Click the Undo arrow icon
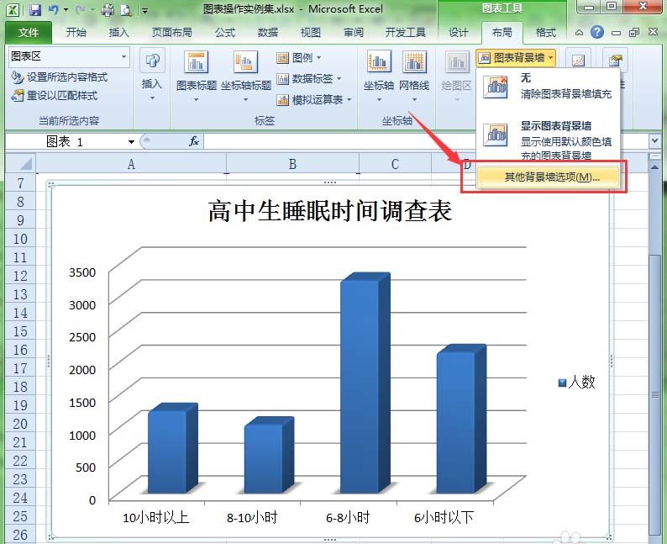 click(54, 9)
